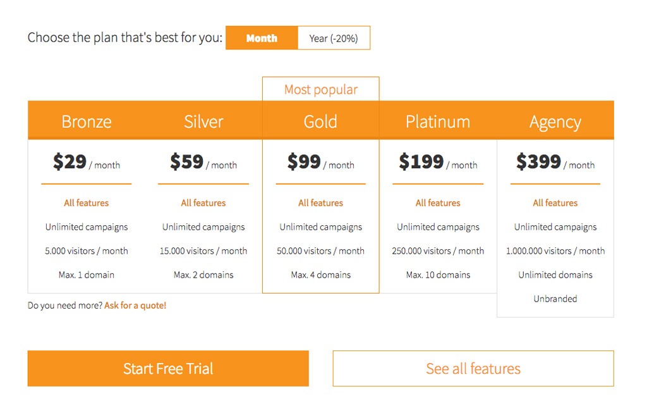Click the Most popular label
647x408 pixels.
pos(320,89)
